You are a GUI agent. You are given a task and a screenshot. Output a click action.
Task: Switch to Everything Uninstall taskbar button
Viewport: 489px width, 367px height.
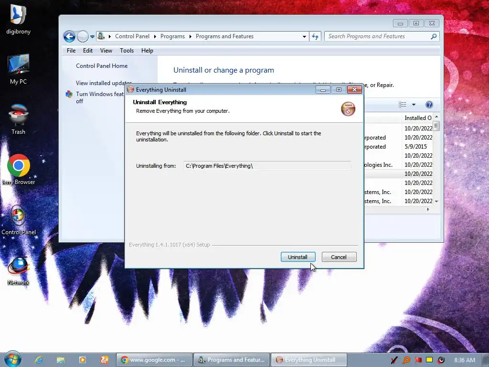click(309, 360)
